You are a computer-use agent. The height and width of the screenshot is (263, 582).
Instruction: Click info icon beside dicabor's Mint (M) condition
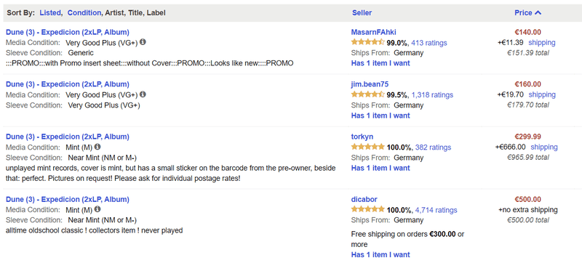point(97,210)
